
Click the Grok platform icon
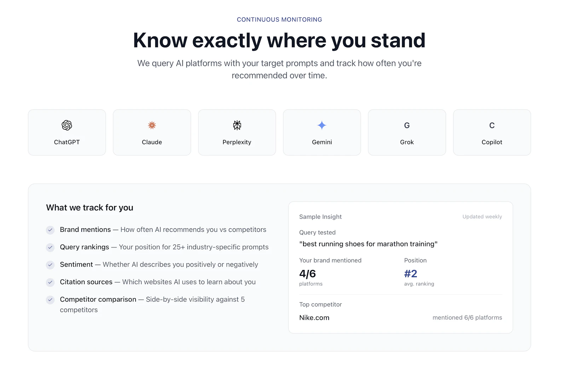coord(407,125)
